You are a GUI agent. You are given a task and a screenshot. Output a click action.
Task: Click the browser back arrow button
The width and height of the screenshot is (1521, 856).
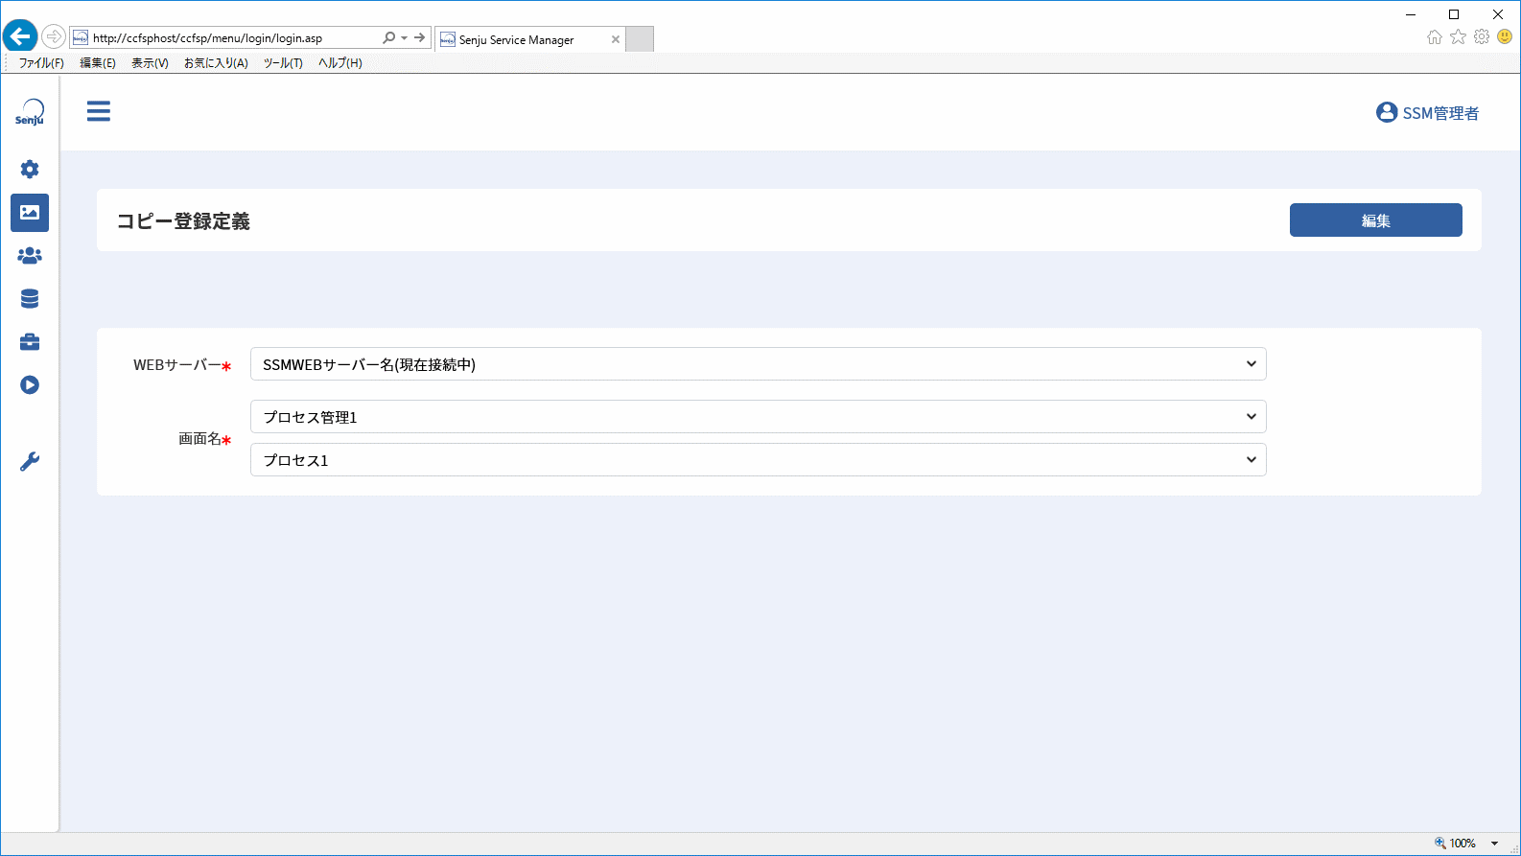[x=20, y=37]
